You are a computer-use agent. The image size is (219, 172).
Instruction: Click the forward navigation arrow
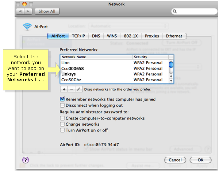(x=28, y=11)
